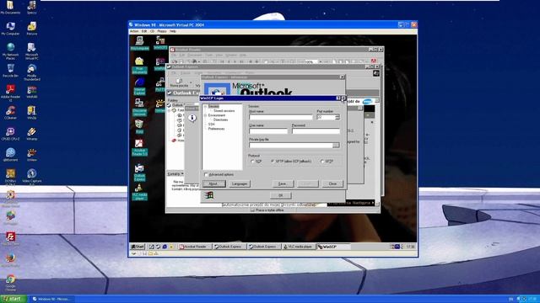Open the Acrobat Reader zoom percentage dropdown
The width and height of the screenshot is (540, 303).
[x=321, y=61]
